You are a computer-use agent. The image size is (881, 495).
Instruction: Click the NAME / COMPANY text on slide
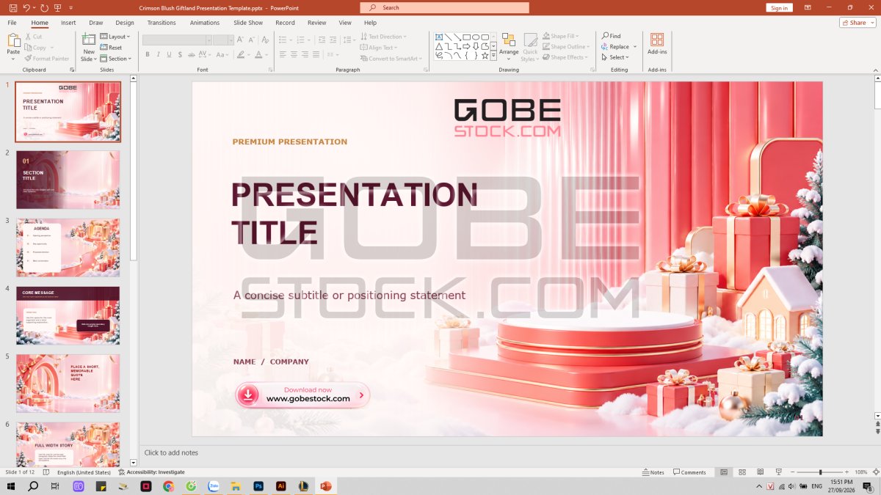271,362
